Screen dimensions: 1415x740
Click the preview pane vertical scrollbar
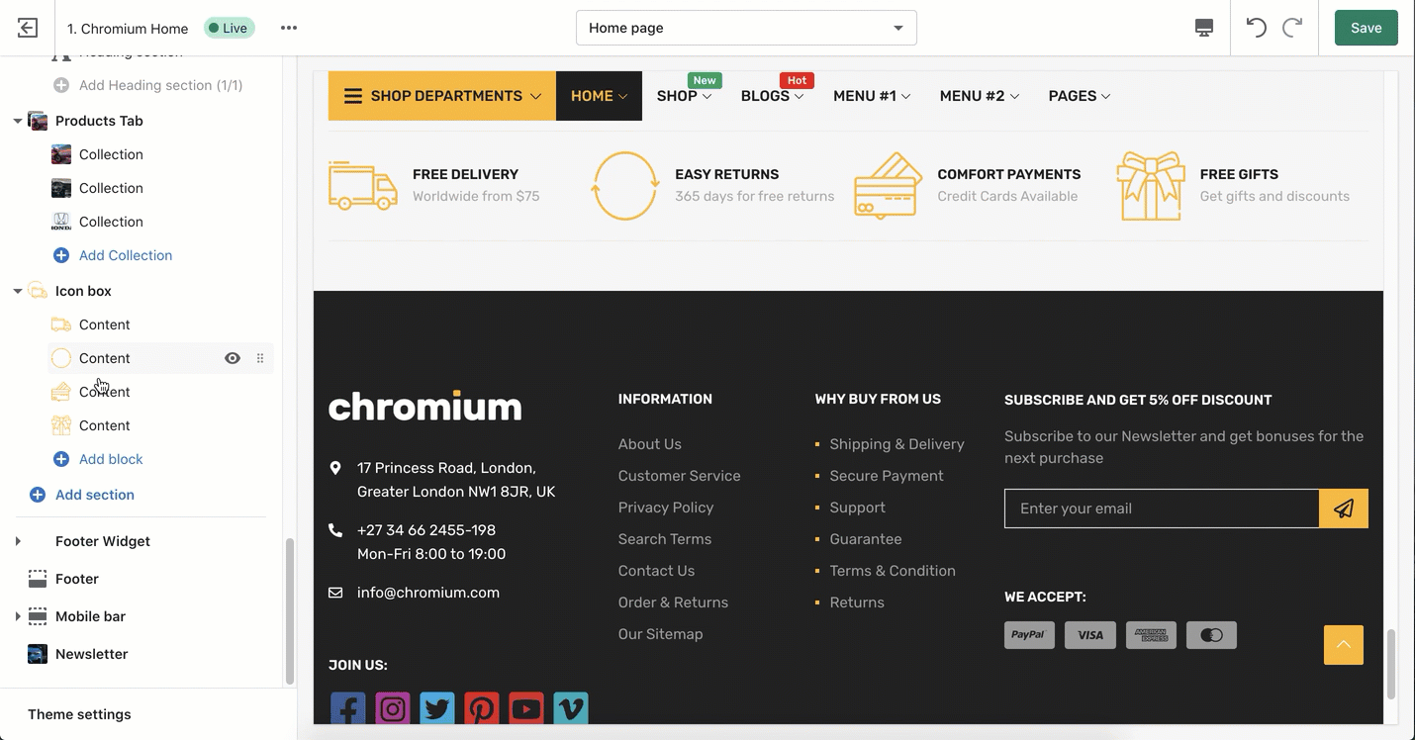pyautogui.click(x=1391, y=663)
